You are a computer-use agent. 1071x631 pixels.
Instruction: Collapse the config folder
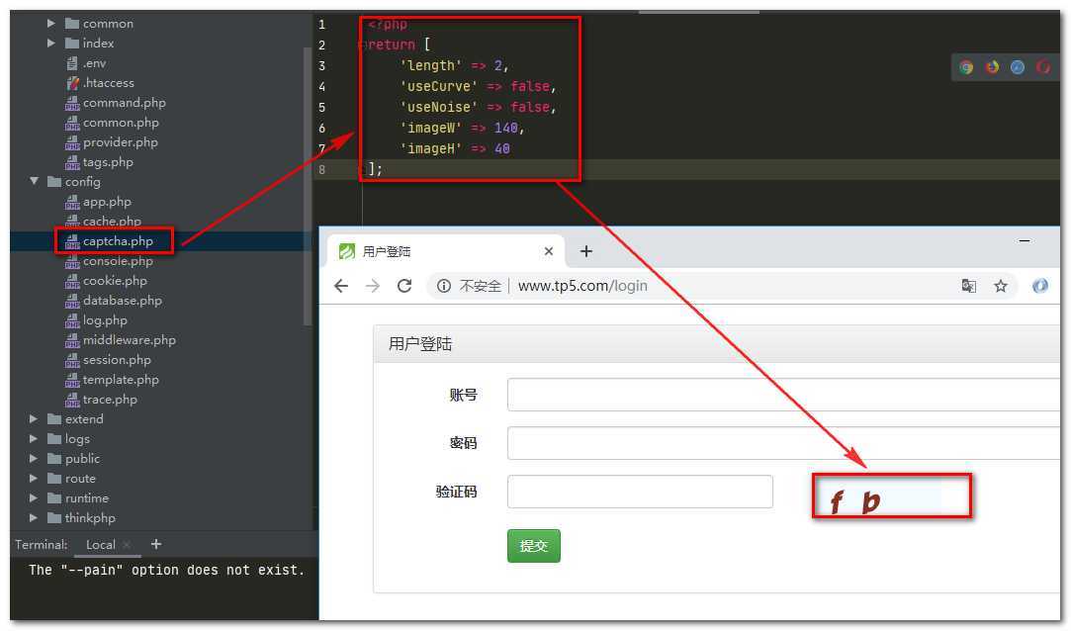pos(35,182)
